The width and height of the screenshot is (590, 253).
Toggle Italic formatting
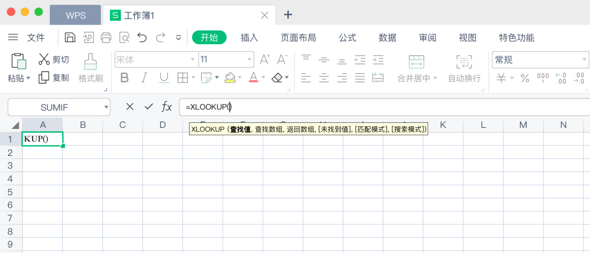[x=144, y=78]
